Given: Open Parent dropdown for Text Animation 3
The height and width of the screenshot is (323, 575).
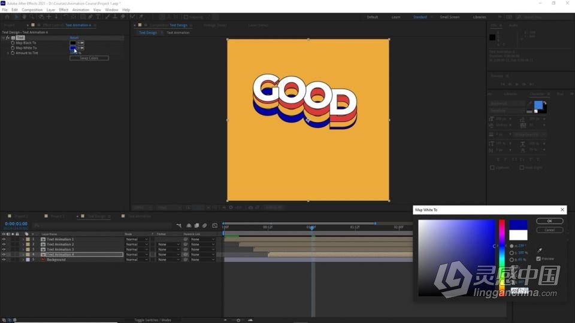Looking at the screenshot, I should click(x=202, y=249).
